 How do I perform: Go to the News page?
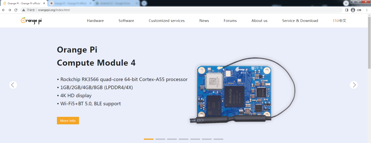pyautogui.click(x=204, y=21)
